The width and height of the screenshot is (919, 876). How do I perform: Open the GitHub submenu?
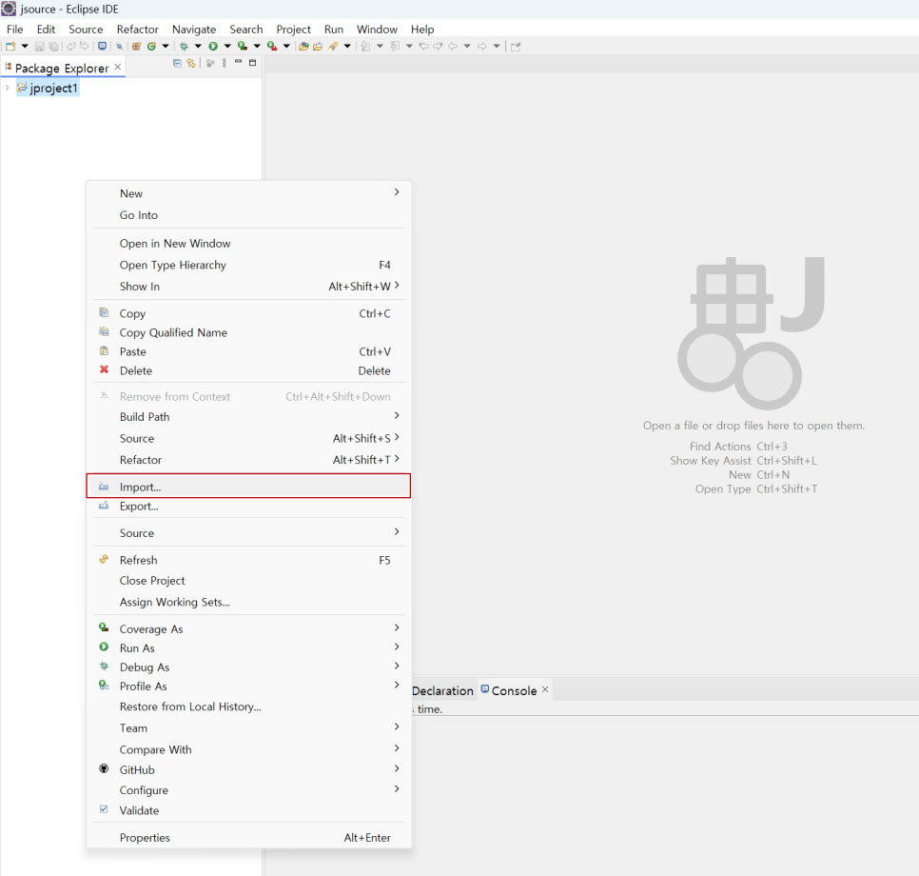pos(248,769)
